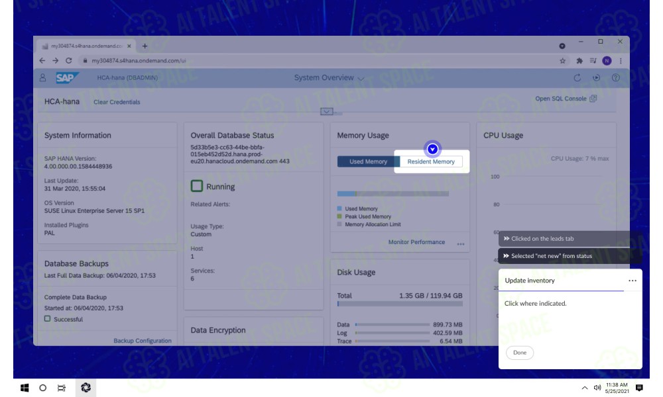The image size is (663, 397).
Task: Open Task View in the taskbar
Action: point(61,388)
